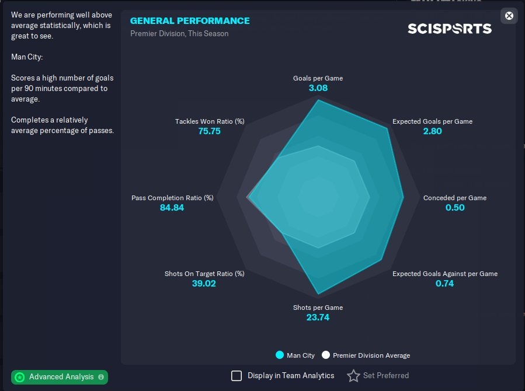Screen dimensions: 525x391
Task: Select Expected Goals Against per Game
Action: [444, 278]
